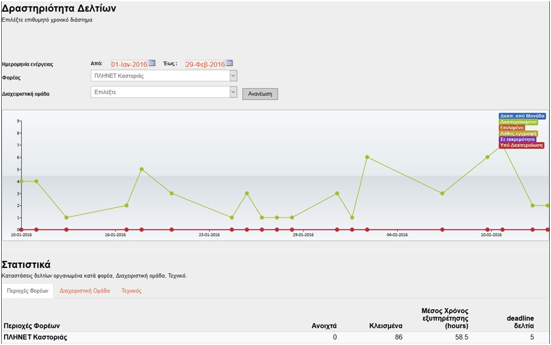This screenshot has height=345, width=551.
Task: Click the highest green data point on chart
Action: (502, 145)
